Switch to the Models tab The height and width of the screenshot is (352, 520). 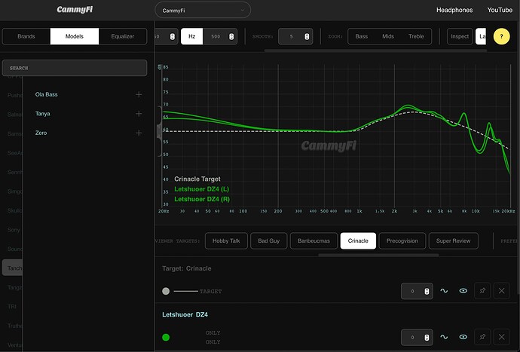tap(75, 36)
